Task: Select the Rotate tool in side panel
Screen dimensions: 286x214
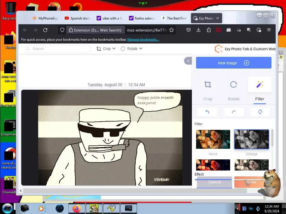Action: click(x=233, y=91)
